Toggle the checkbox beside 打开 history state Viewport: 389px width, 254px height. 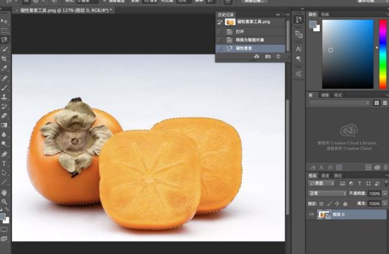(x=219, y=31)
